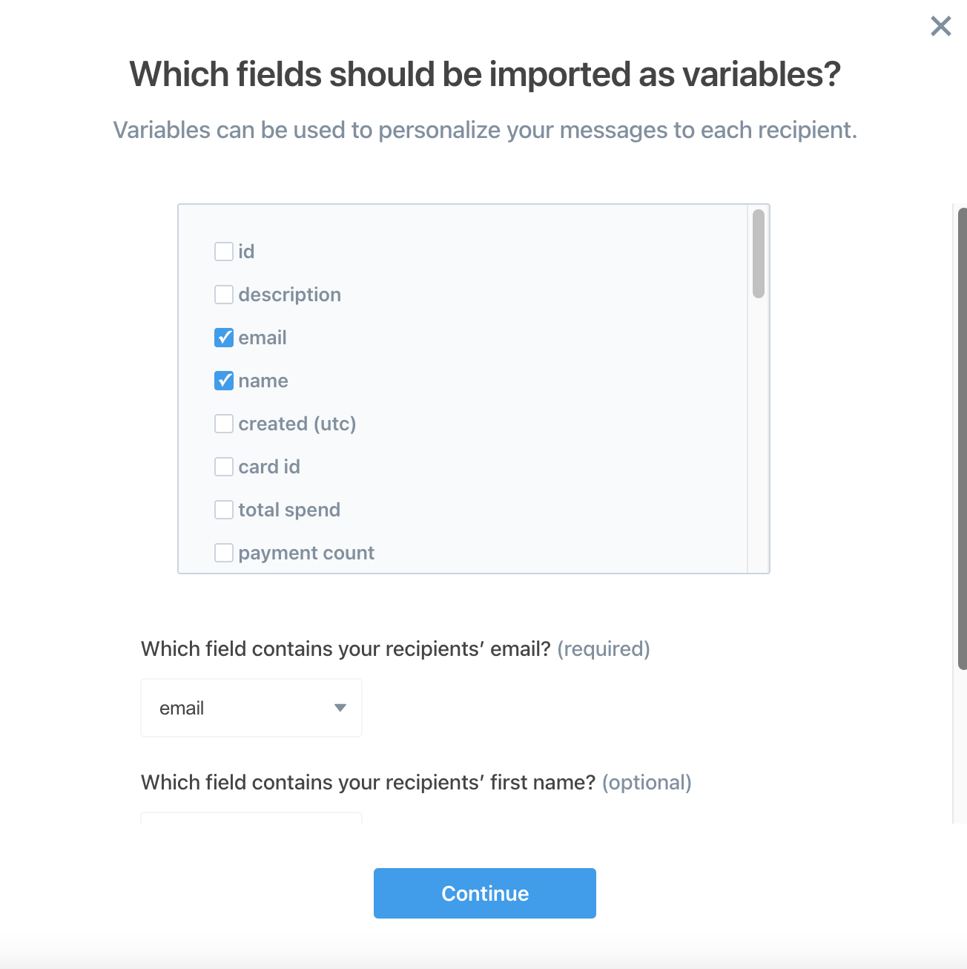The height and width of the screenshot is (969, 967).
Task: Select the card id checkbox
Action: 224,467
